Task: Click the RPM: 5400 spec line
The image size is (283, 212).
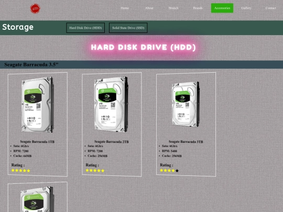Action: (169, 151)
